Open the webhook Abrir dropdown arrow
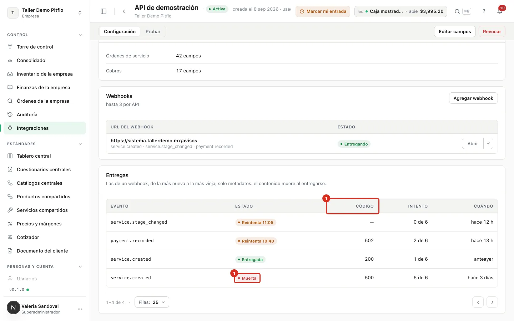This screenshot has width=514, height=321. [488, 143]
